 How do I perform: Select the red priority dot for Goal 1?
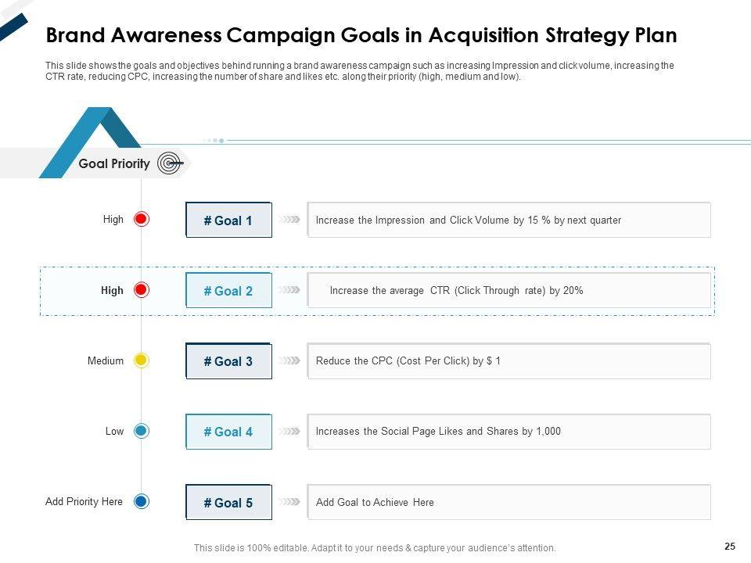coord(142,220)
